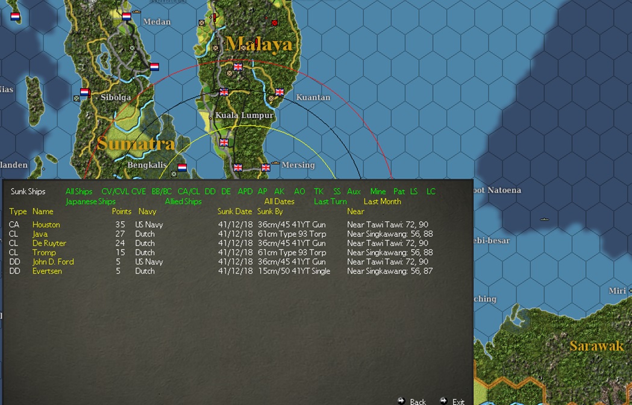Click 'Near Singkawang: 56, 87' location text

tap(390, 271)
